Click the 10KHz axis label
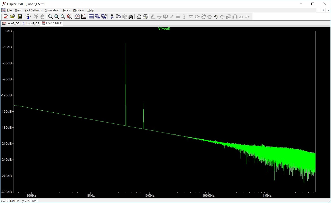This screenshot has width=331, height=203. point(149,196)
